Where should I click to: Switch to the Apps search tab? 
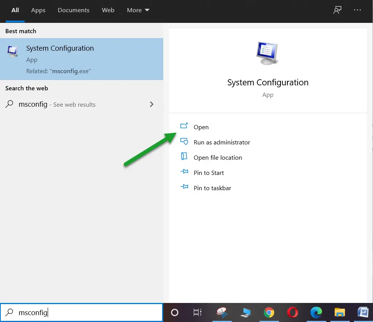pos(38,10)
